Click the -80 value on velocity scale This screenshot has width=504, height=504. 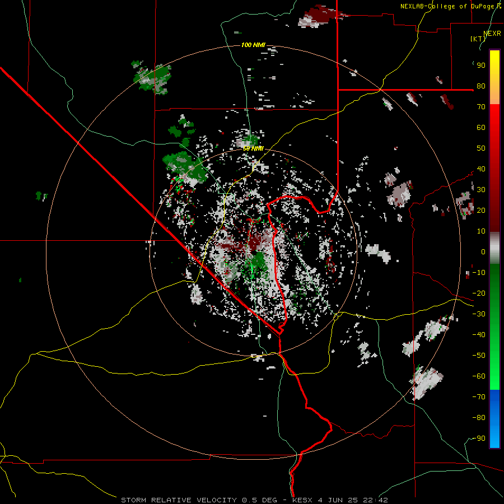pyautogui.click(x=479, y=418)
